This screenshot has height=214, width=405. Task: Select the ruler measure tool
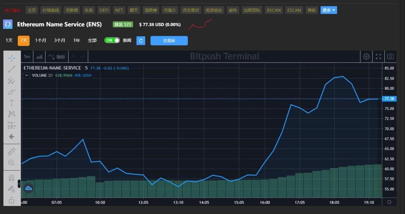(12, 152)
